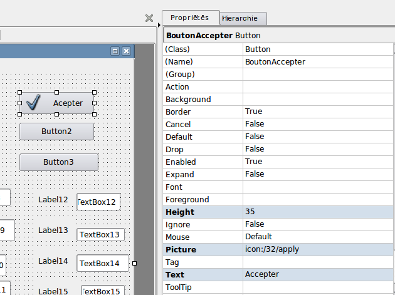
Task: Close the form editor panel with X
Action: 149,18
